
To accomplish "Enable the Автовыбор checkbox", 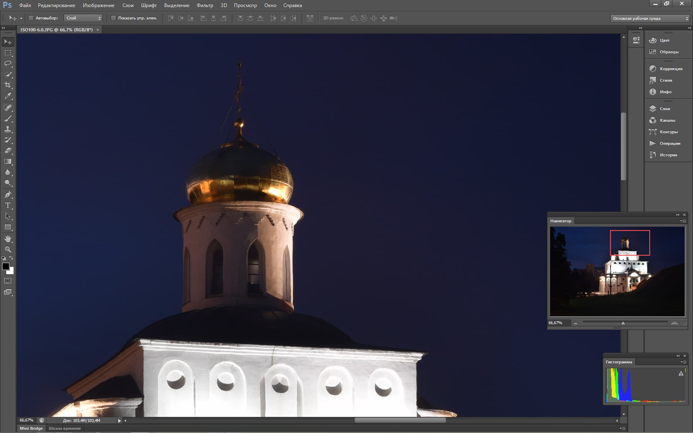I will point(31,18).
